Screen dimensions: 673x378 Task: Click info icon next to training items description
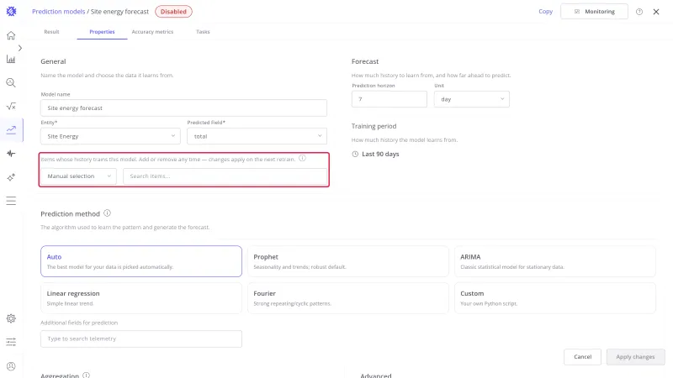point(302,158)
